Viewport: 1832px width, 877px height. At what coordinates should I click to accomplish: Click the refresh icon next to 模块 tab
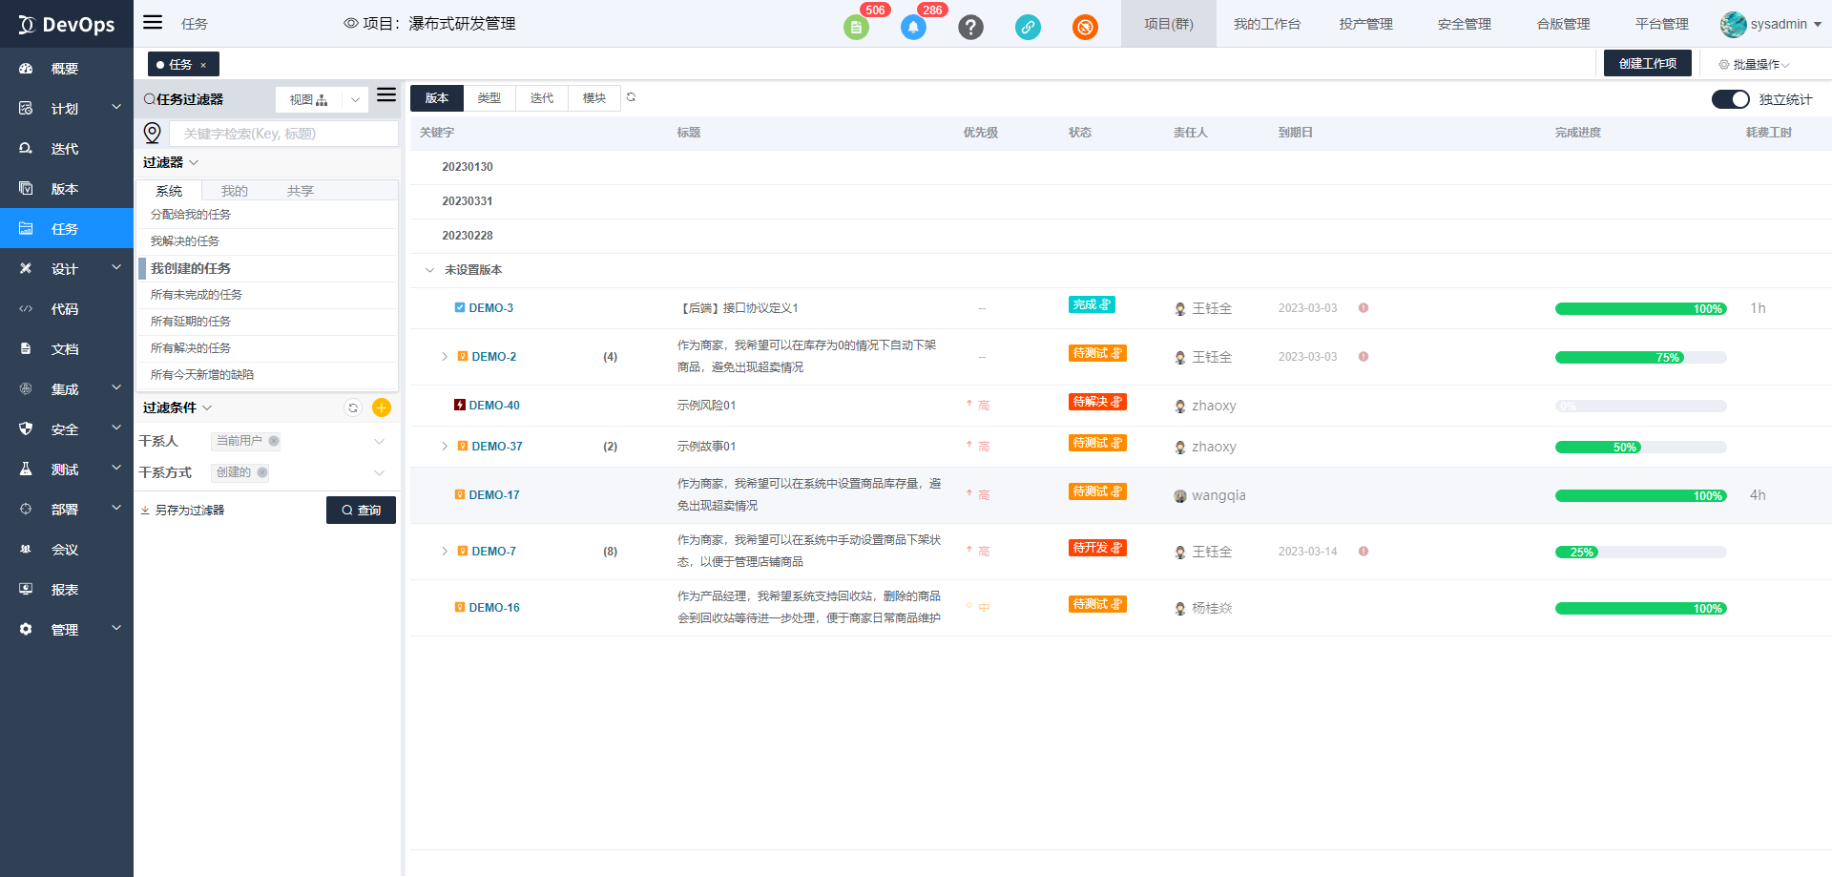(631, 97)
